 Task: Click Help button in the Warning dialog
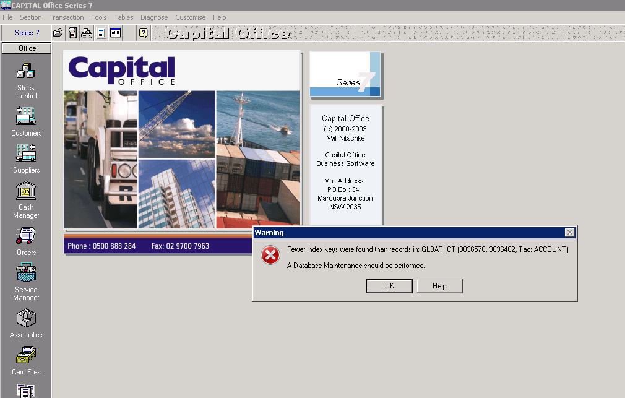coord(439,286)
